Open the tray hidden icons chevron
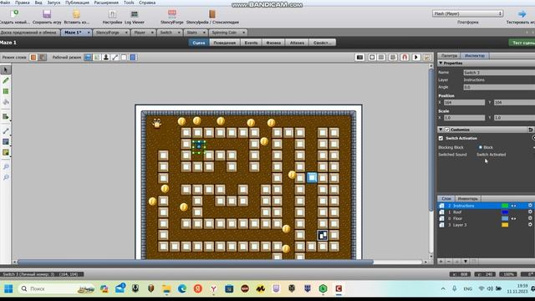The height and width of the screenshot is (301, 535). click(x=443, y=288)
